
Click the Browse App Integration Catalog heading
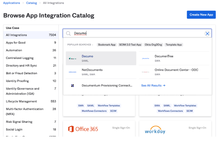pos(49,16)
